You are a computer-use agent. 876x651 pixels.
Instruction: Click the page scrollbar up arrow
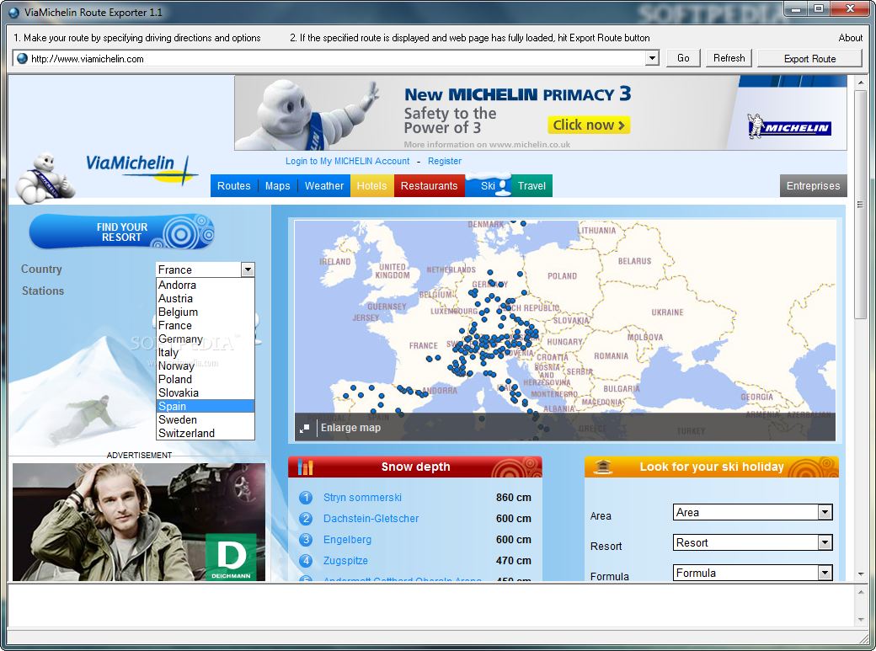click(x=860, y=83)
